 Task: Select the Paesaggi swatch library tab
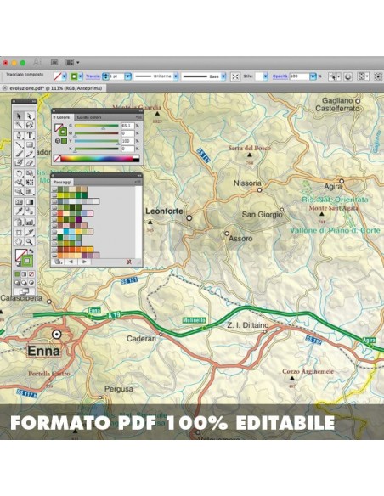62,182
